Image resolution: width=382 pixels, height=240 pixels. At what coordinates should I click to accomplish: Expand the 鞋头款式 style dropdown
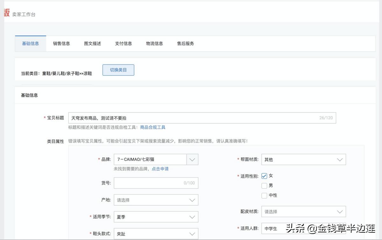pos(192,234)
